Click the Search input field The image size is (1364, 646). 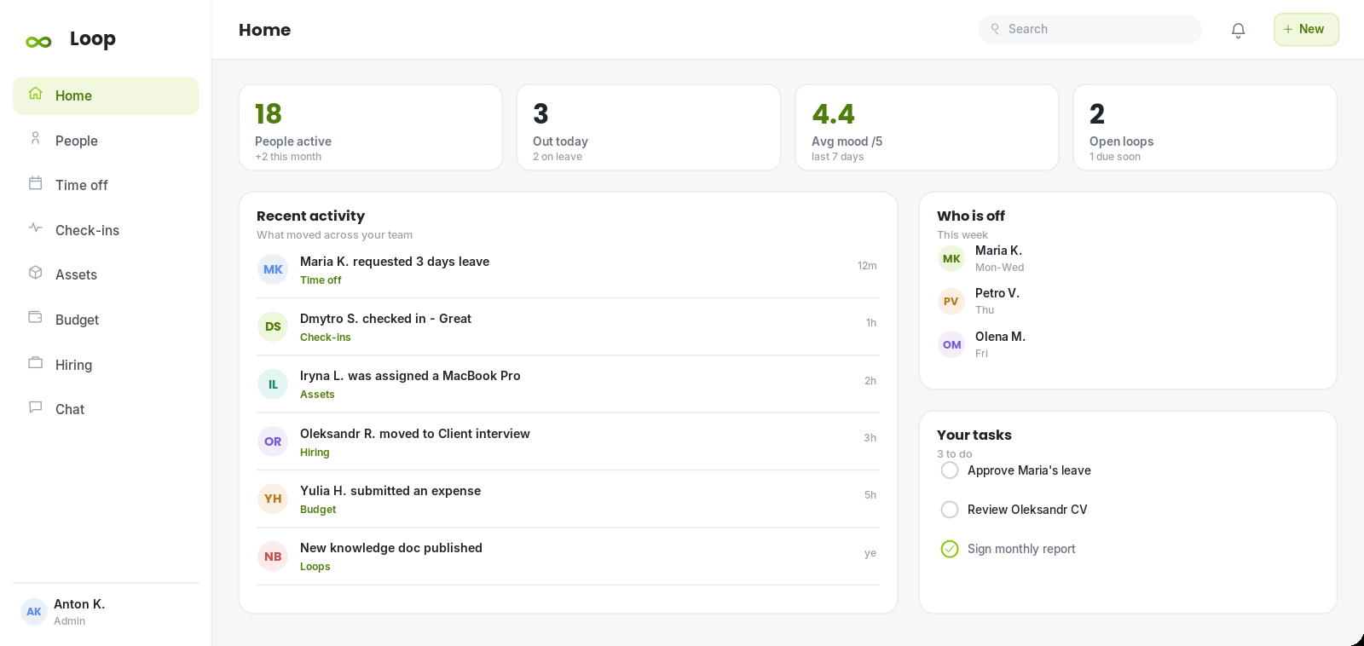coord(1090,29)
